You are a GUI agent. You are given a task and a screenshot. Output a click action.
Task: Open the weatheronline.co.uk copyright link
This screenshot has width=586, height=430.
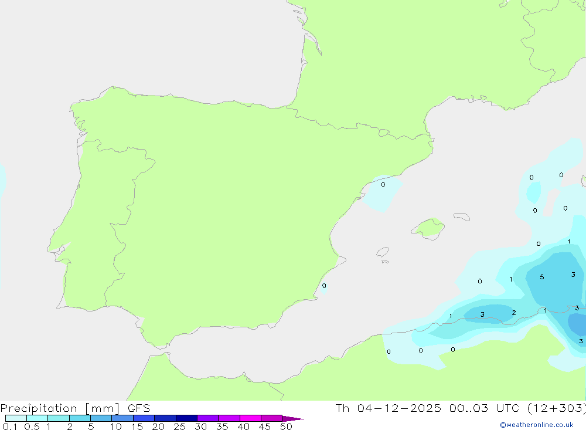point(537,425)
